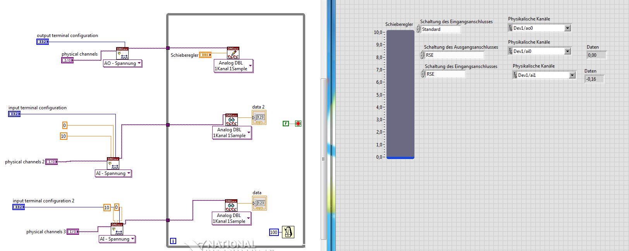This screenshot has height=251, width=629.
Task: Expand the Dev1/ai0 physical channel dropdown
Action: [568, 51]
